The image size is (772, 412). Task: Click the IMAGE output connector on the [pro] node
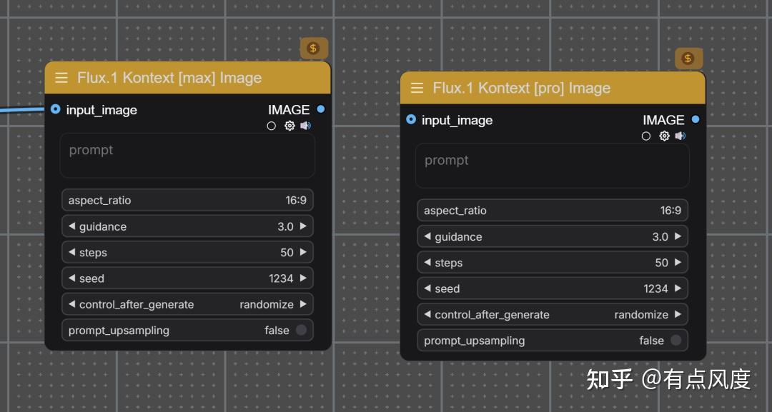pos(696,119)
